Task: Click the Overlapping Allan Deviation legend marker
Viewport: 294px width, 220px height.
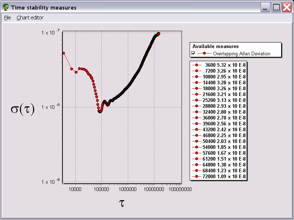Action: [204, 54]
